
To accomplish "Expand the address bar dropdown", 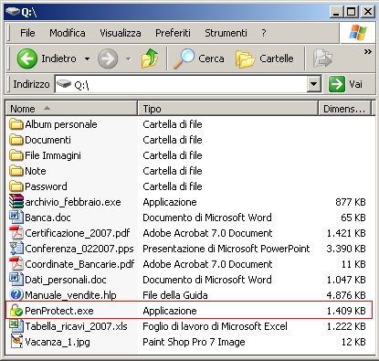I will [314, 84].
